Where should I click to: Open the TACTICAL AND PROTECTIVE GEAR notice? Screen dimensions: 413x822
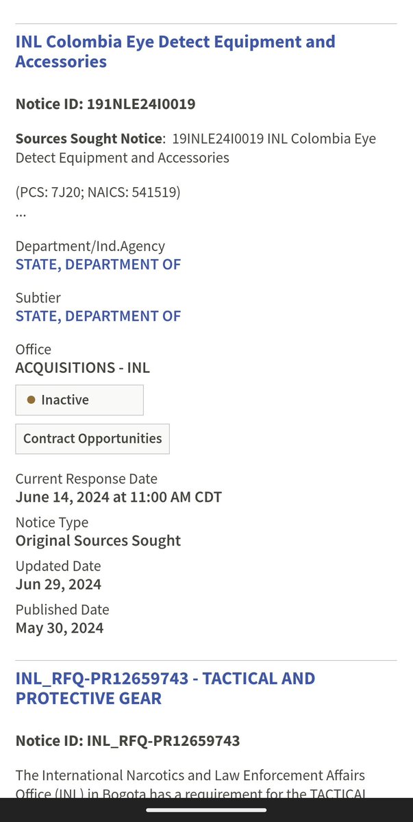pos(165,688)
